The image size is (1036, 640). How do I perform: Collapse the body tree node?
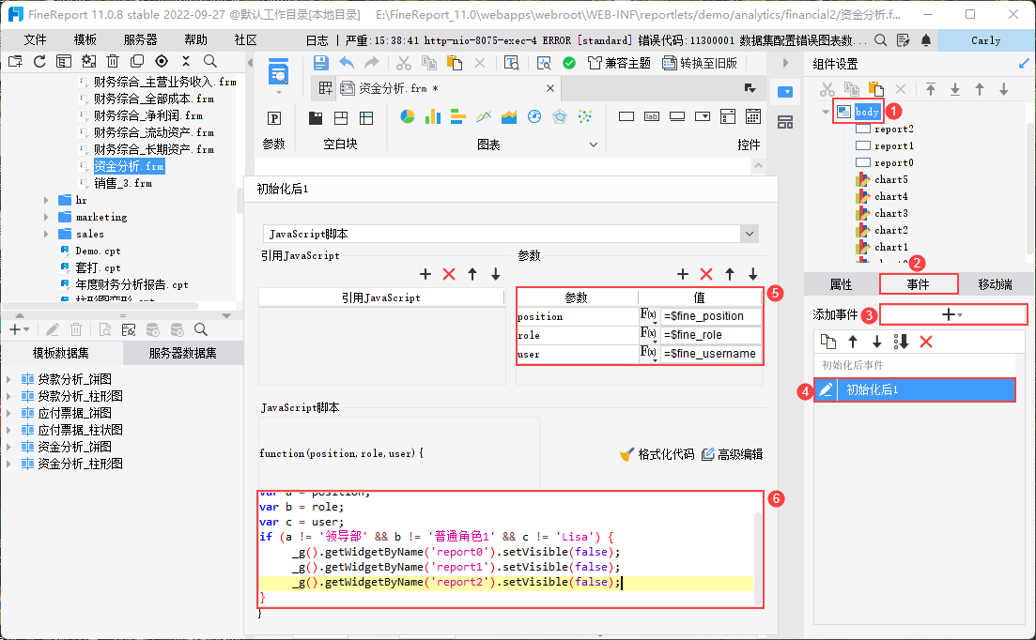coord(826,112)
